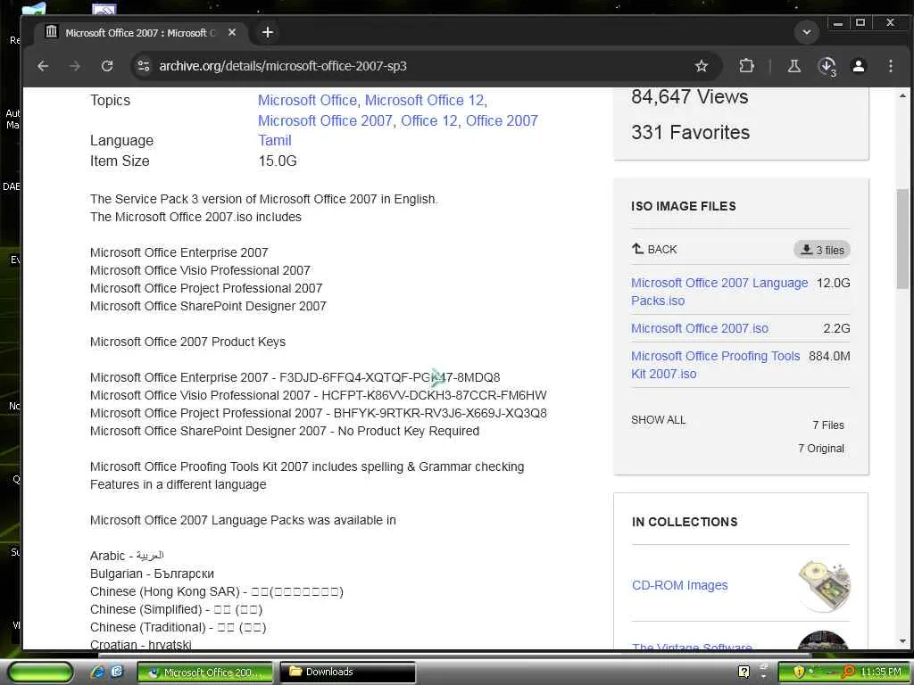Click the Project Professional 2007 product key line

(x=319, y=414)
